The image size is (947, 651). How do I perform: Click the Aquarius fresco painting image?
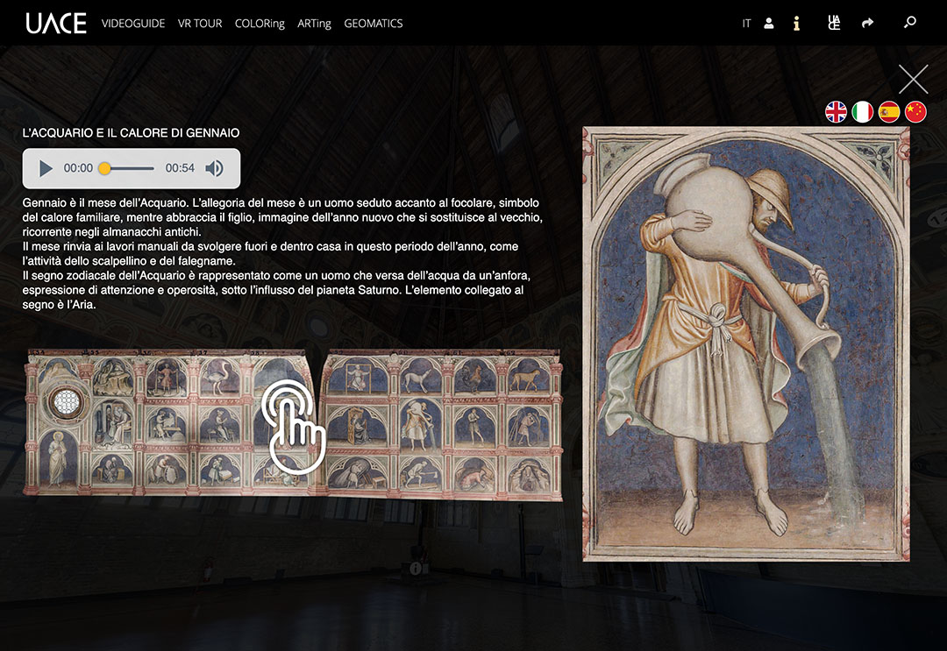745,343
